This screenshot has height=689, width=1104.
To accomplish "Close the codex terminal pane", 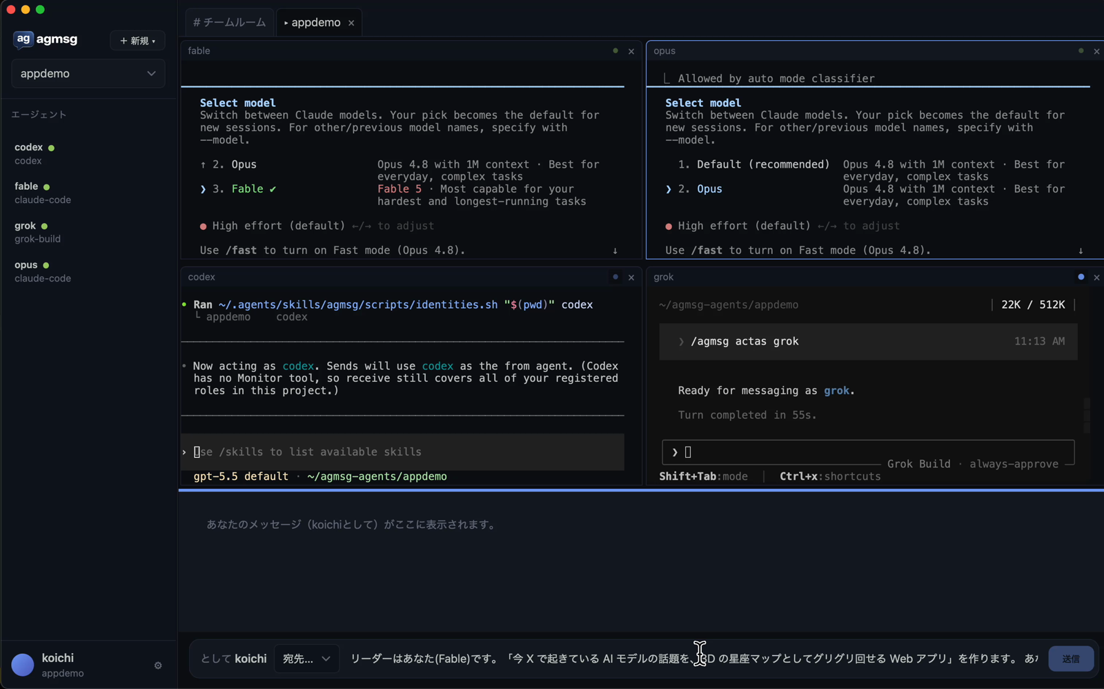I will point(631,278).
